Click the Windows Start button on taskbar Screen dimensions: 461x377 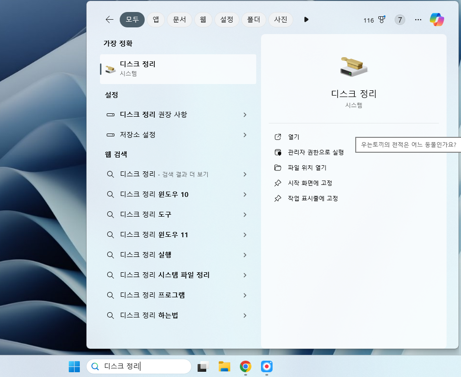(x=74, y=366)
